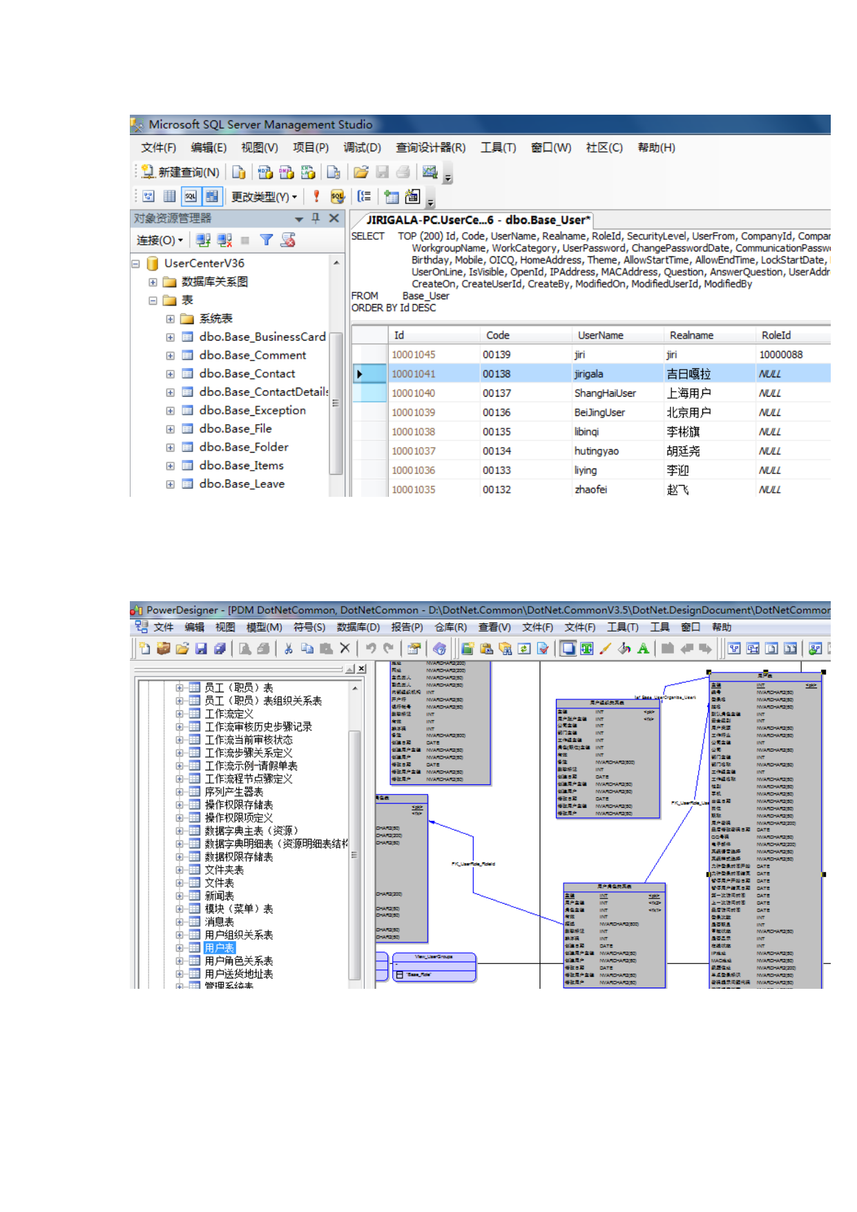Collapse the 表 folder node
The height and width of the screenshot is (1212, 857).
point(153,301)
